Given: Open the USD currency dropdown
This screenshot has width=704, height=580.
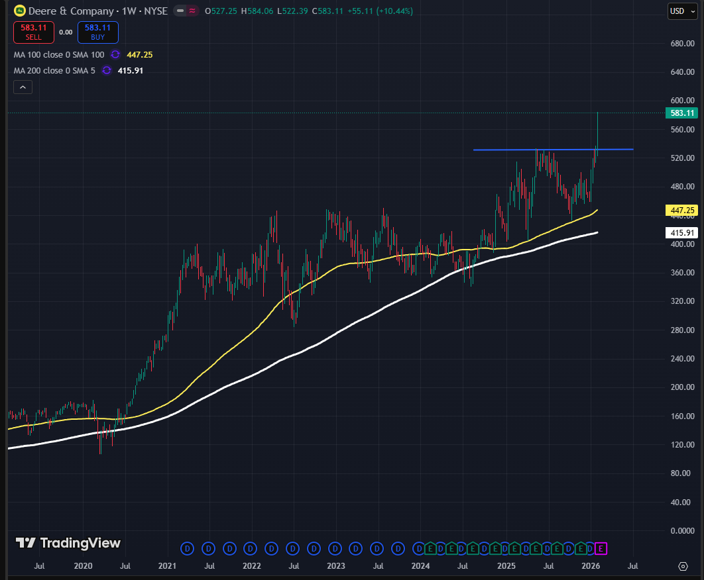Looking at the screenshot, I should 682,11.
